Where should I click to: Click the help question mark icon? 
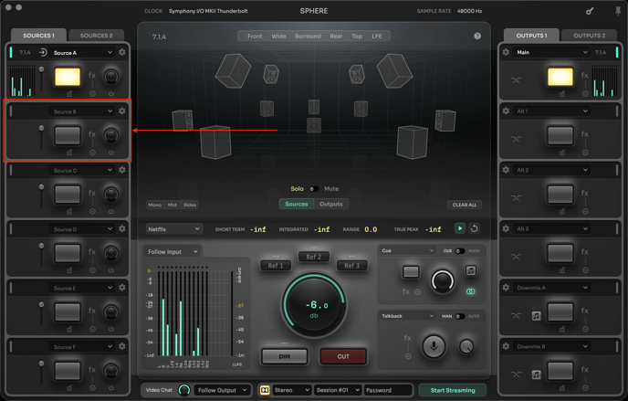(x=477, y=37)
